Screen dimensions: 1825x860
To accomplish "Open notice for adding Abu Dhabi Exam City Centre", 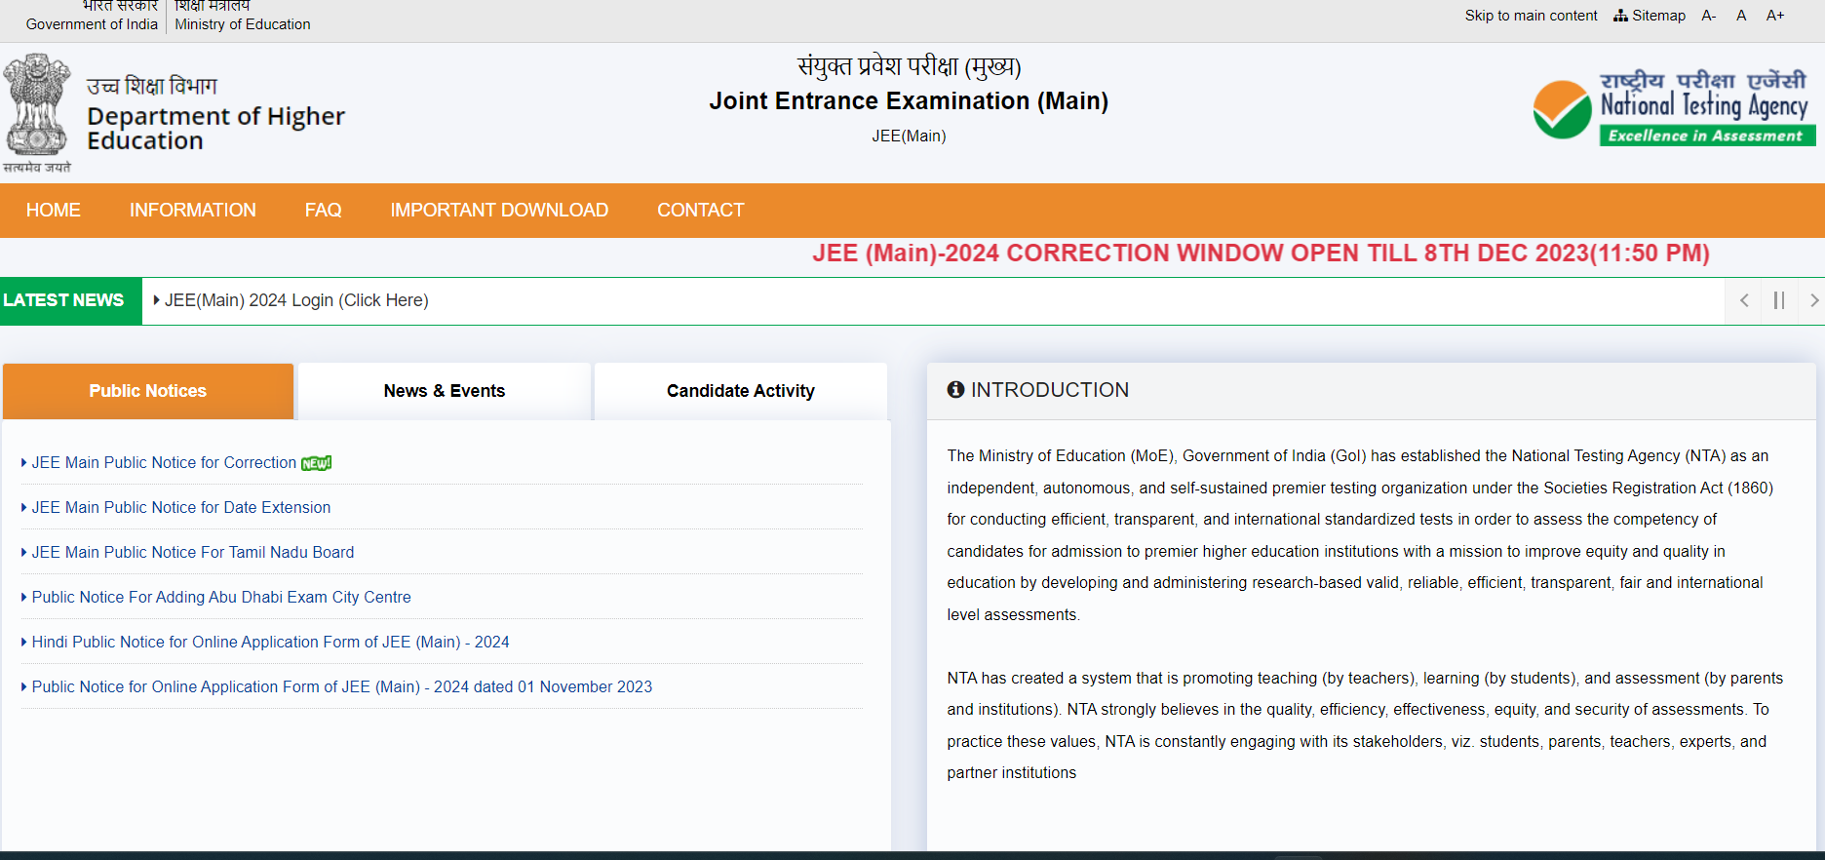I will (221, 597).
